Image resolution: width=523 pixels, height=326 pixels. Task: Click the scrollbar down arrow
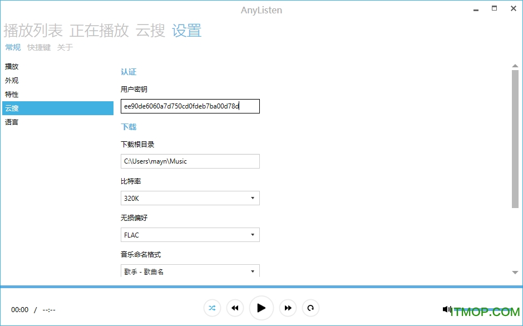515,272
